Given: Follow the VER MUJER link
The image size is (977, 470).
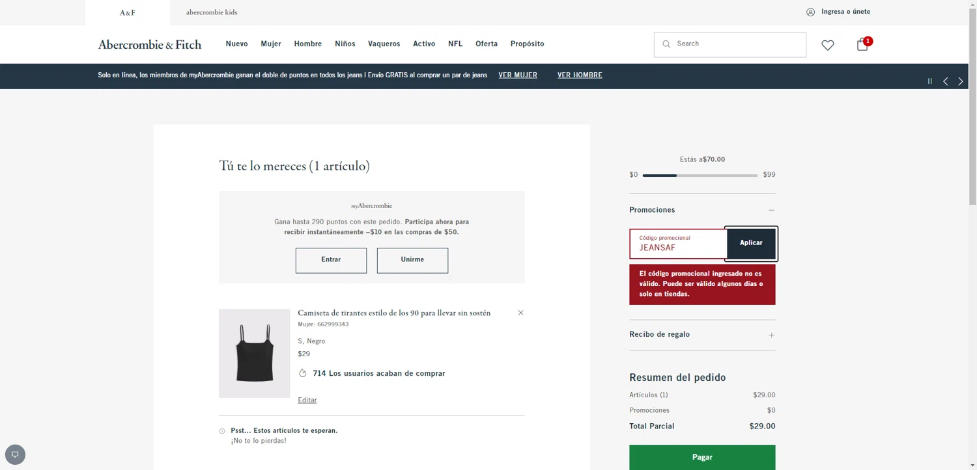Looking at the screenshot, I should point(518,75).
